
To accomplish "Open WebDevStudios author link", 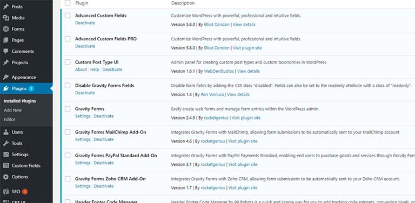I will pyautogui.click(x=219, y=71).
